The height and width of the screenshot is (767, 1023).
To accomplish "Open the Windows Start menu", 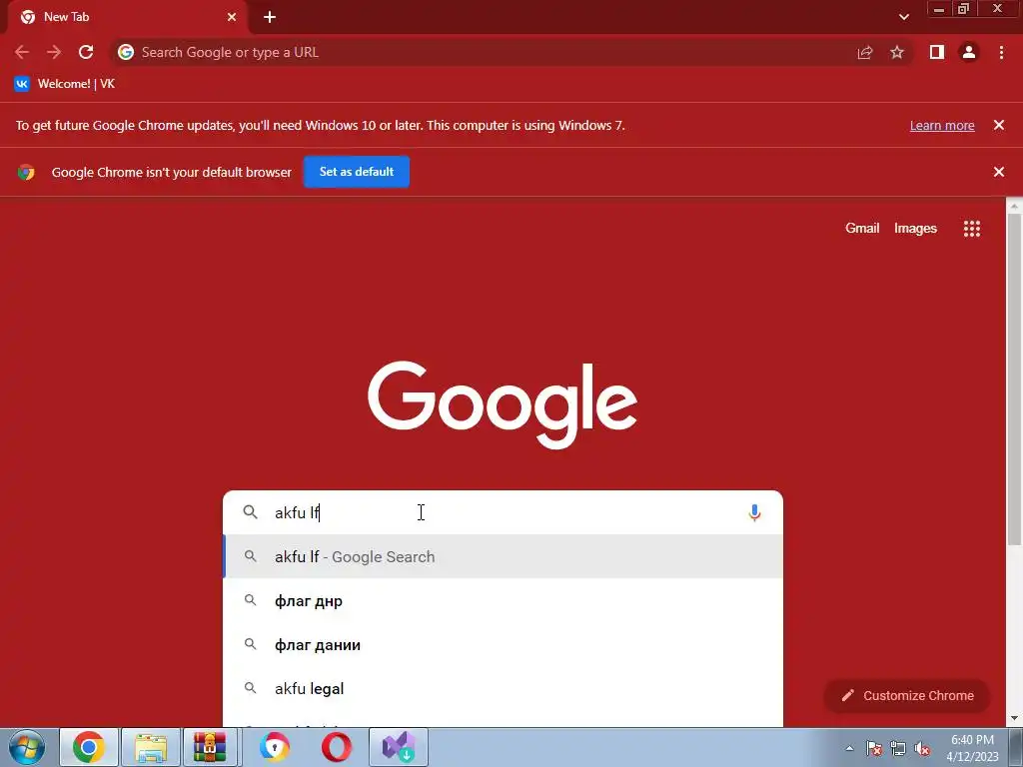I will coord(27,747).
